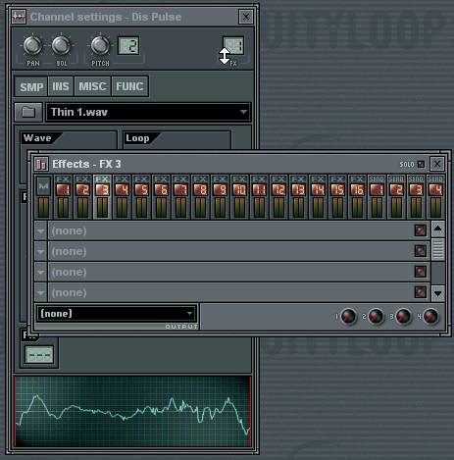Image resolution: width=454 pixels, height=460 pixels.
Task: Click the pitch range display showing 2
Action: coord(128,45)
